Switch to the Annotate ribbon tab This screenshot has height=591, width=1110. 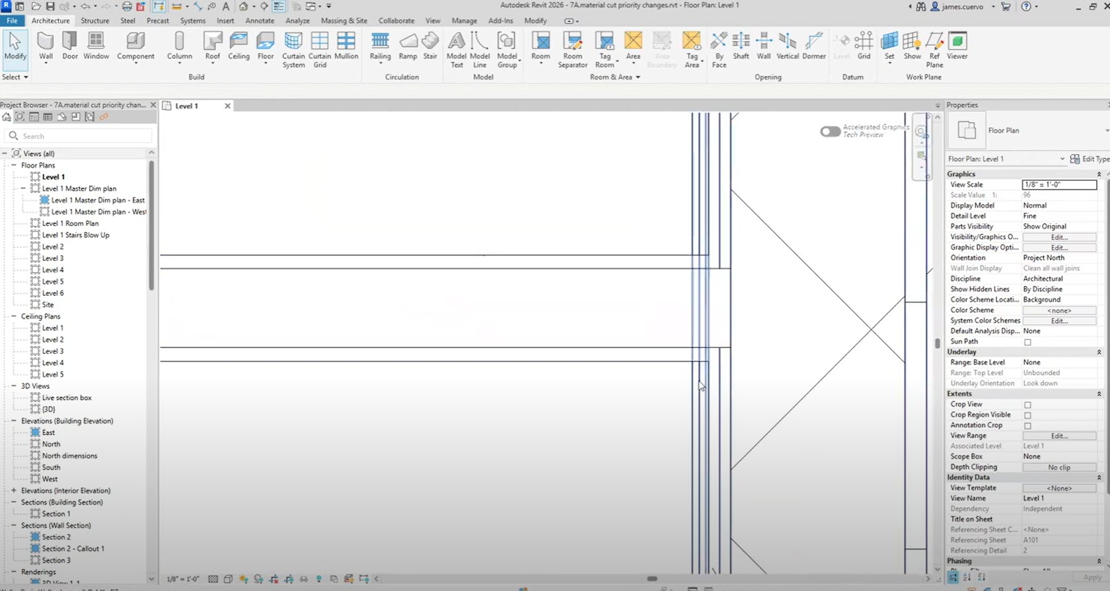(x=260, y=20)
